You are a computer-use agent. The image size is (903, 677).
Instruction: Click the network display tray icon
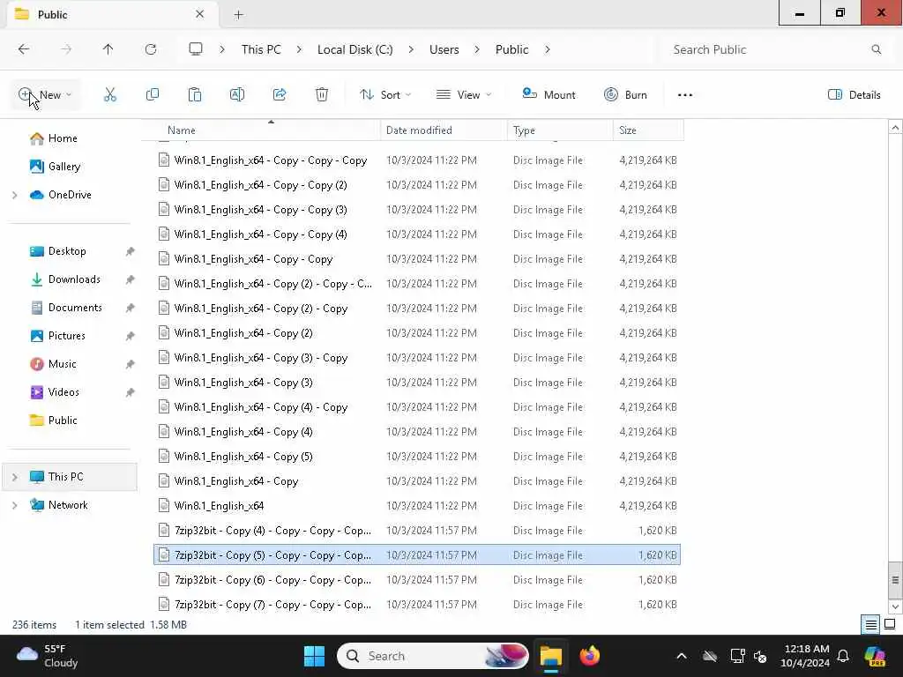pyautogui.click(x=737, y=656)
